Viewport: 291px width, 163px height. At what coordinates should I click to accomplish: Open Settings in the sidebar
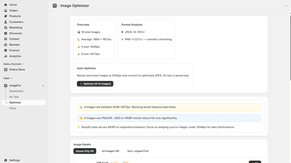tap(14, 160)
